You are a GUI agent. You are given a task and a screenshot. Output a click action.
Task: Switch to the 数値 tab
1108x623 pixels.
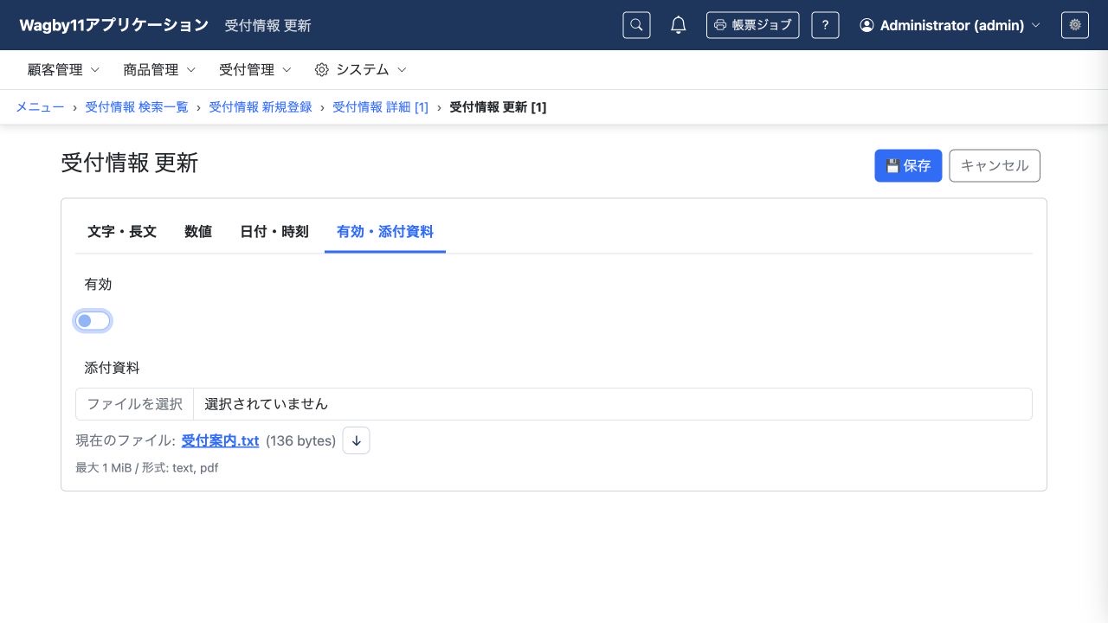tap(198, 232)
